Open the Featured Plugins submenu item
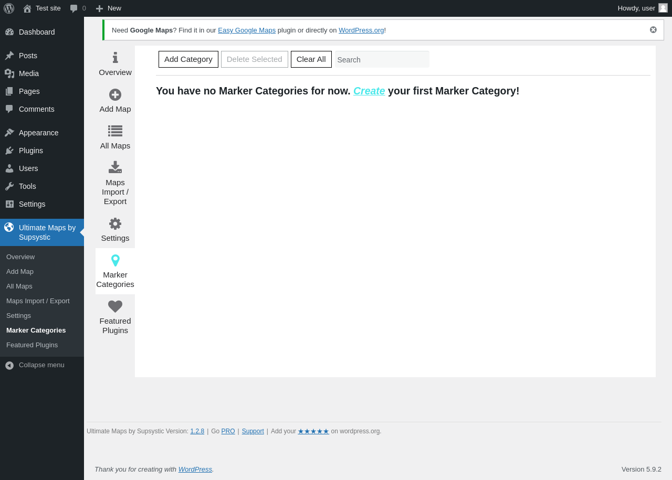 click(32, 345)
